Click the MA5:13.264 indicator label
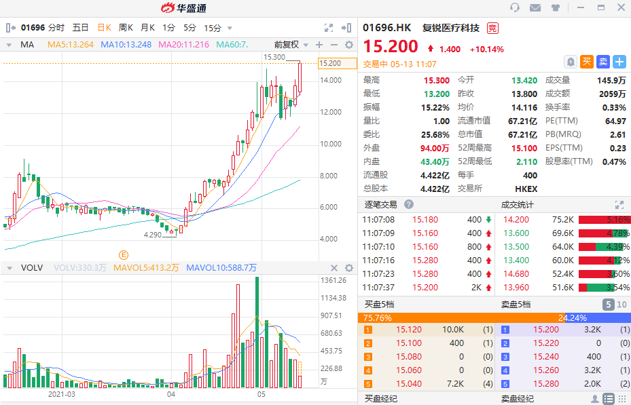 71,45
